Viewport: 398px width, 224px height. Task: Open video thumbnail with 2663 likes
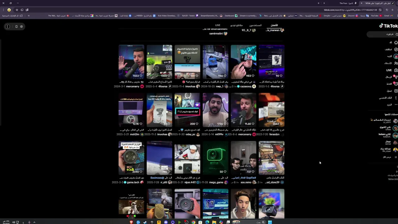click(271, 110)
